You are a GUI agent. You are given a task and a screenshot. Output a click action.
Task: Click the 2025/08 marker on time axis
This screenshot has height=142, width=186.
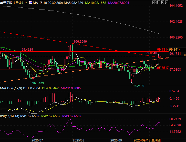coord(78,140)
